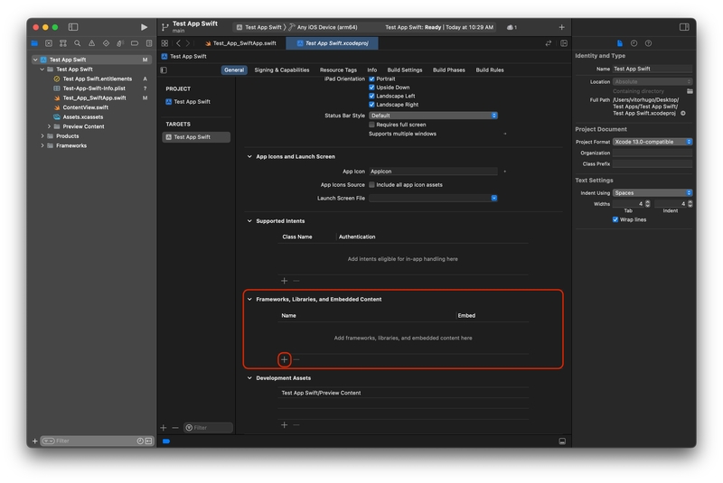Enable Requires full screen checkbox
Screen dimensions: 723x483
click(x=371, y=125)
